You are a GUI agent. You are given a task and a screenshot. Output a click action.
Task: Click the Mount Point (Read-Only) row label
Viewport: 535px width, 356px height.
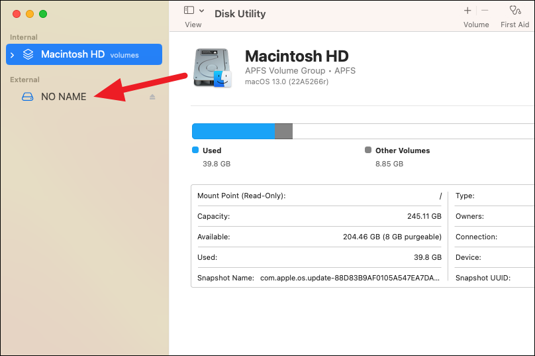point(241,196)
